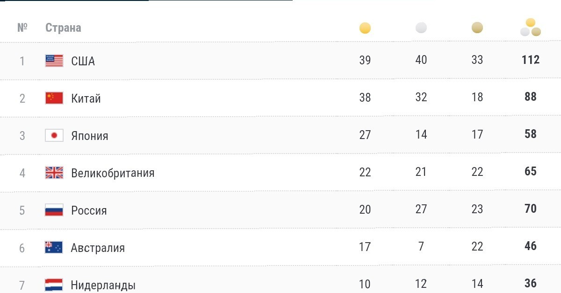Click USA total medals 112
The height and width of the screenshot is (293, 561).
531,60
